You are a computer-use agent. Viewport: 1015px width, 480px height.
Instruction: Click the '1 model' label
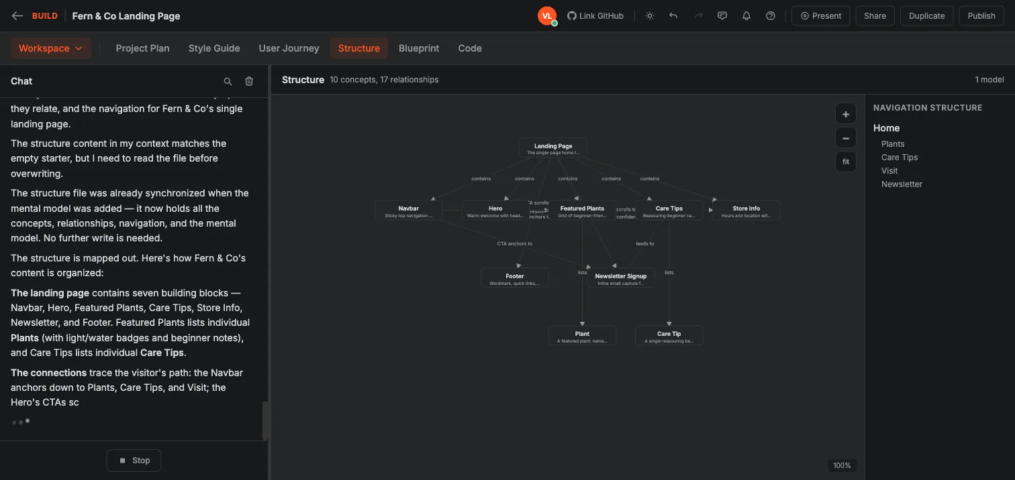989,80
